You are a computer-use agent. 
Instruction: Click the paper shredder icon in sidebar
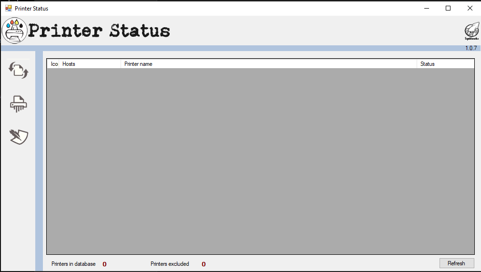click(19, 104)
